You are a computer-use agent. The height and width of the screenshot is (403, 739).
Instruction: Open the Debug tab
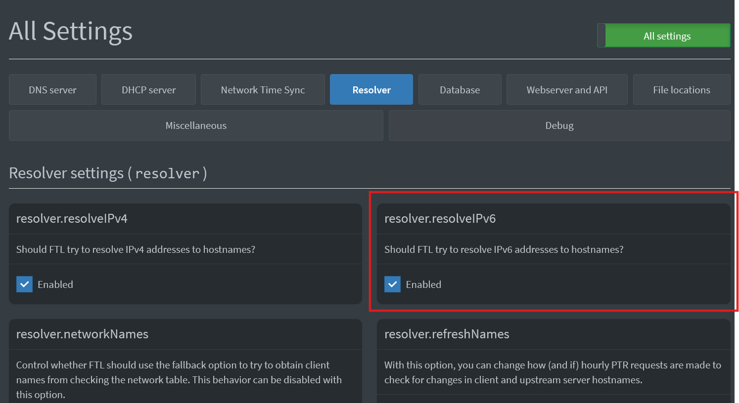(x=559, y=125)
